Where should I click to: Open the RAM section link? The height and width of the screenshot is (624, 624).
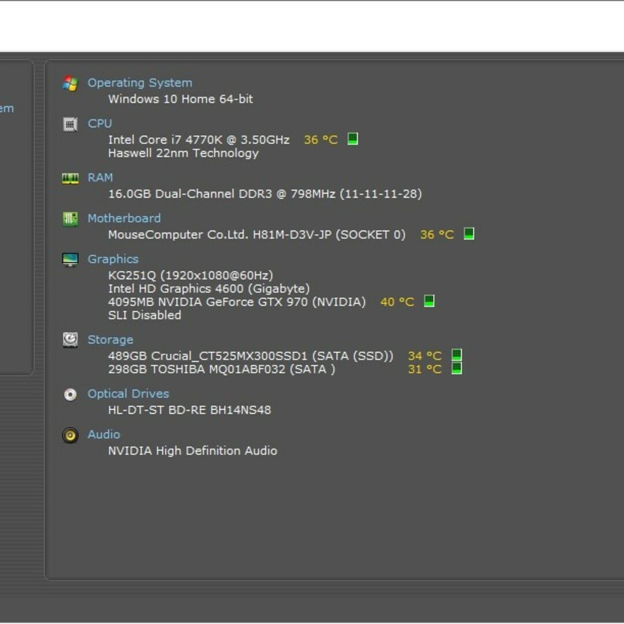100,177
